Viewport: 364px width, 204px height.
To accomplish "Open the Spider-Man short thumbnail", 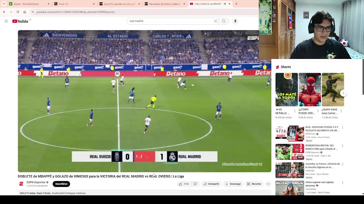I will (x=310, y=90).
